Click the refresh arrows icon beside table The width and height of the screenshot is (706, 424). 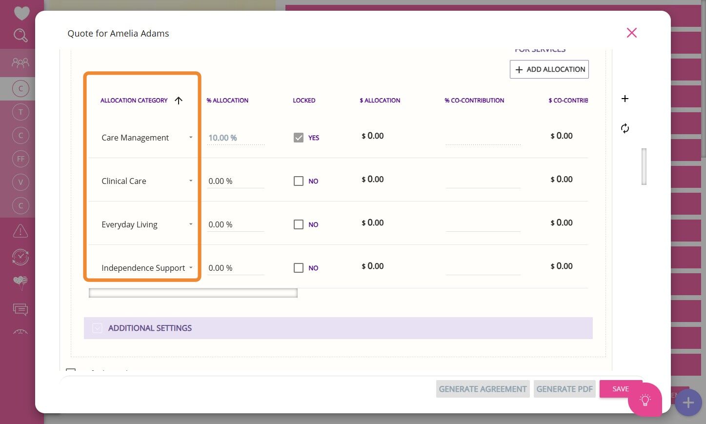click(x=625, y=128)
